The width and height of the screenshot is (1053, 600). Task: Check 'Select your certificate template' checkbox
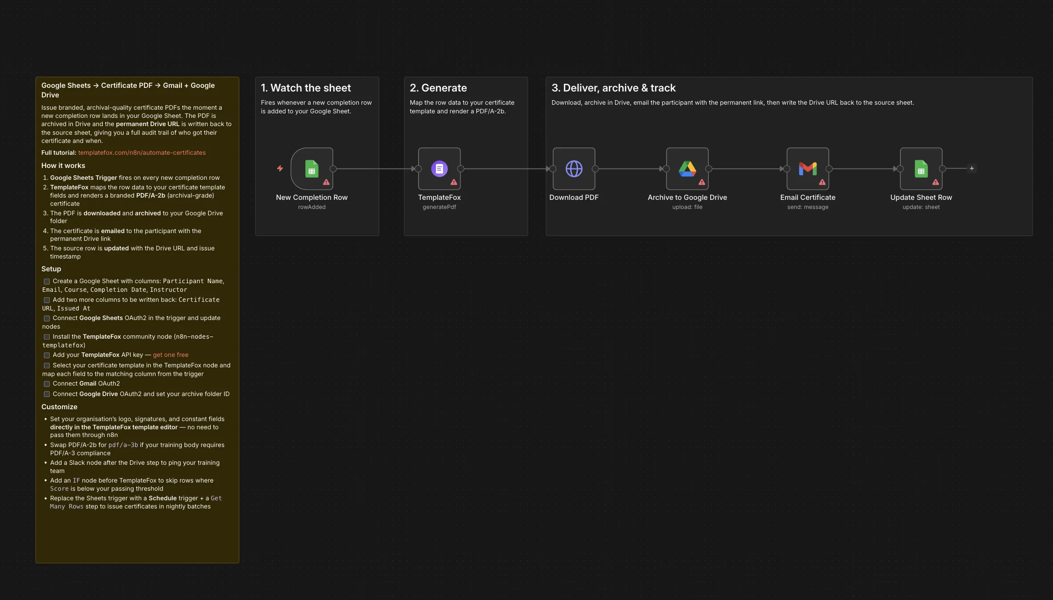point(46,366)
